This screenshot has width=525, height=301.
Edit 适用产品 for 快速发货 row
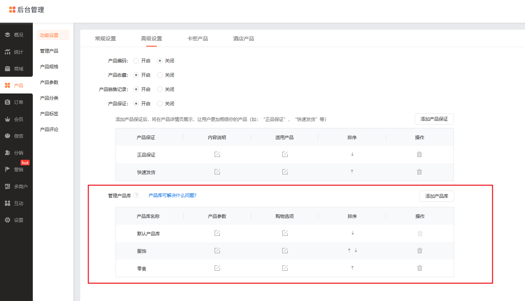click(285, 172)
